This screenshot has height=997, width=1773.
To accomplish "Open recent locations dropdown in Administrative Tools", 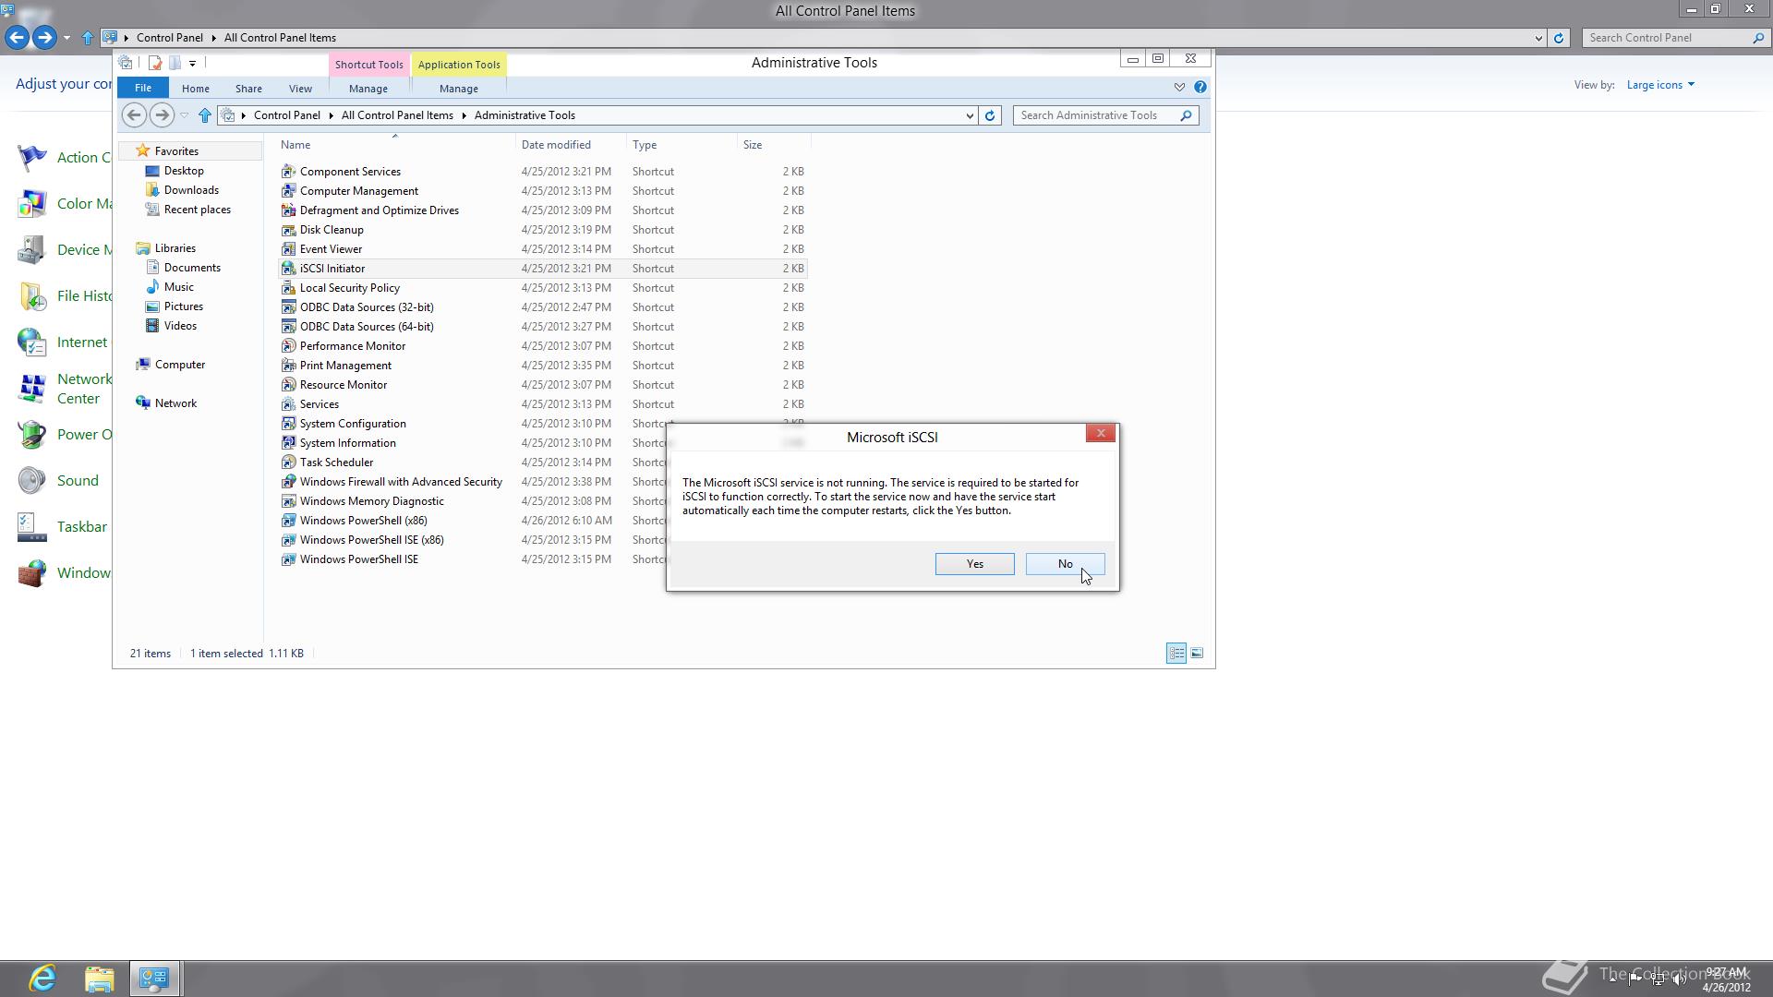I will [184, 115].
